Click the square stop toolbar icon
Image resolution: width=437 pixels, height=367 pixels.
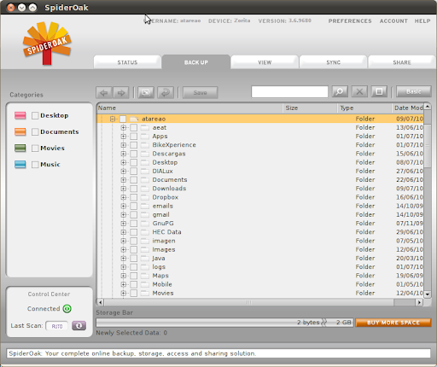pos(379,91)
